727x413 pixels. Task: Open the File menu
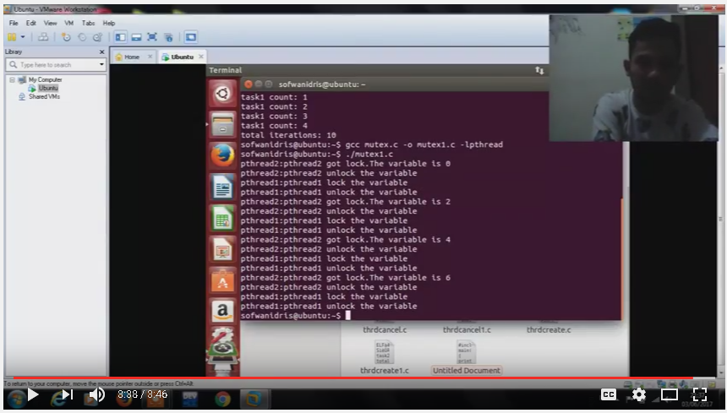14,23
